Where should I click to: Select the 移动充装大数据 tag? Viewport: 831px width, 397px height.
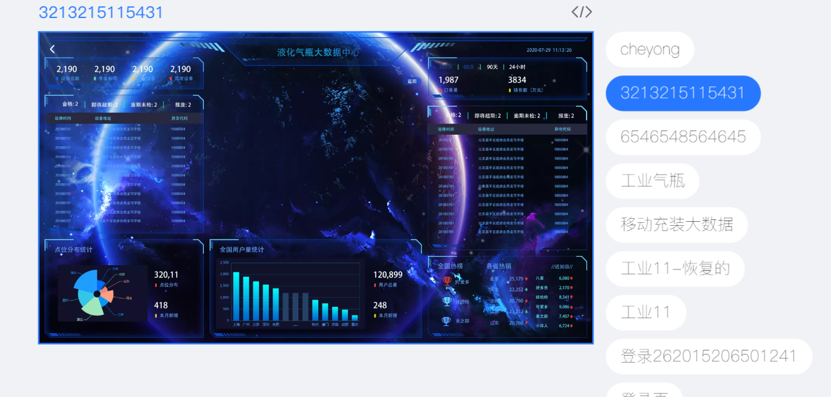point(677,225)
